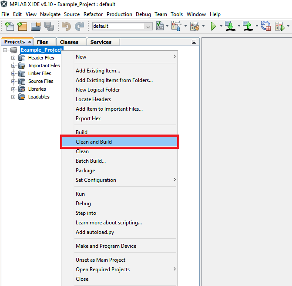Expand the Source Files node
This screenshot has height=286, width=292.
point(13,81)
